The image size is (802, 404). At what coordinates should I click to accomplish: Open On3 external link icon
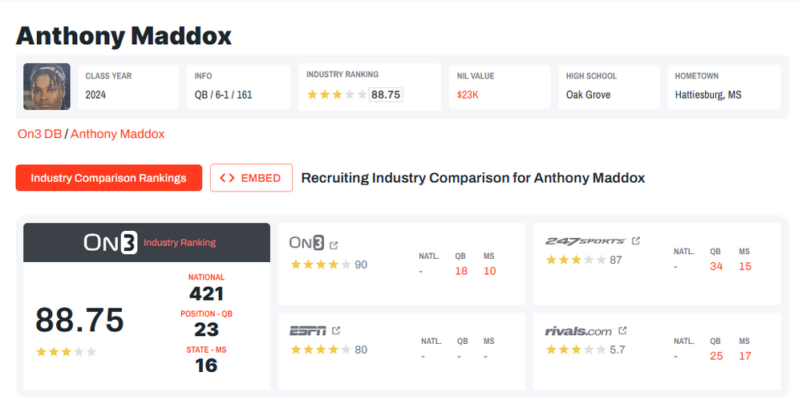point(334,244)
